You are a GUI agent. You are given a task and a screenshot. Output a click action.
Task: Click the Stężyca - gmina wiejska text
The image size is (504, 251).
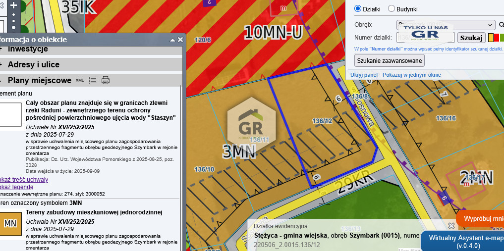click(x=290, y=236)
